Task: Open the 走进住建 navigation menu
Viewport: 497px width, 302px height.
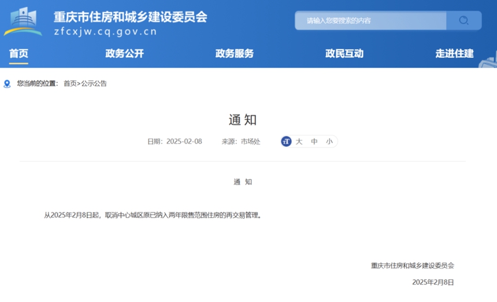Action: [x=454, y=54]
